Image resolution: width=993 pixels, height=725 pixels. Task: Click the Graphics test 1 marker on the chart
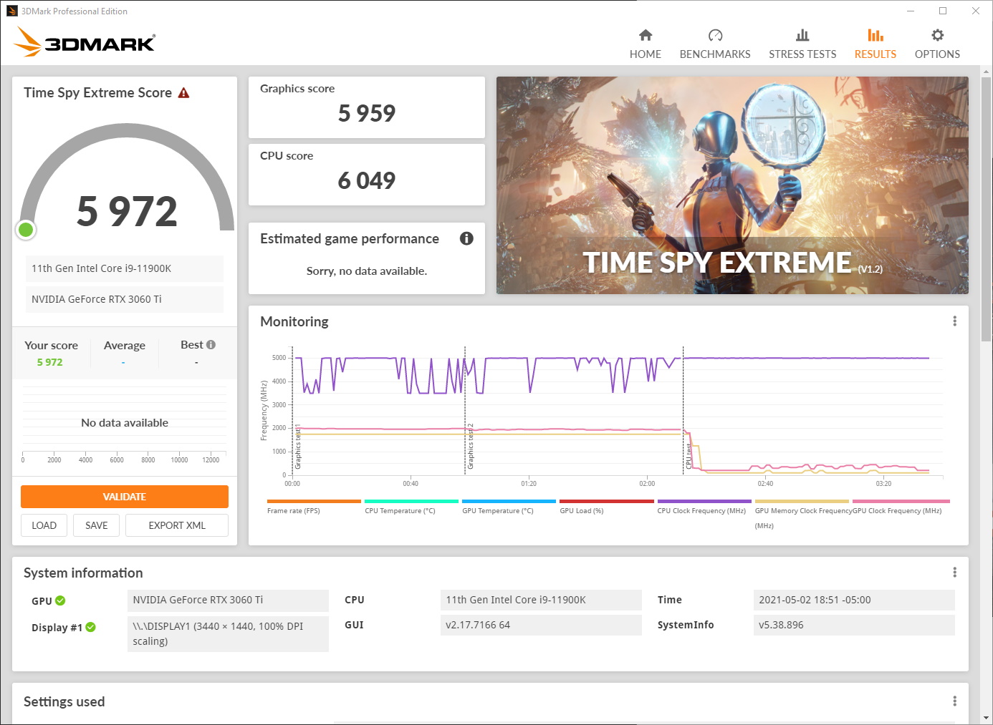click(298, 447)
